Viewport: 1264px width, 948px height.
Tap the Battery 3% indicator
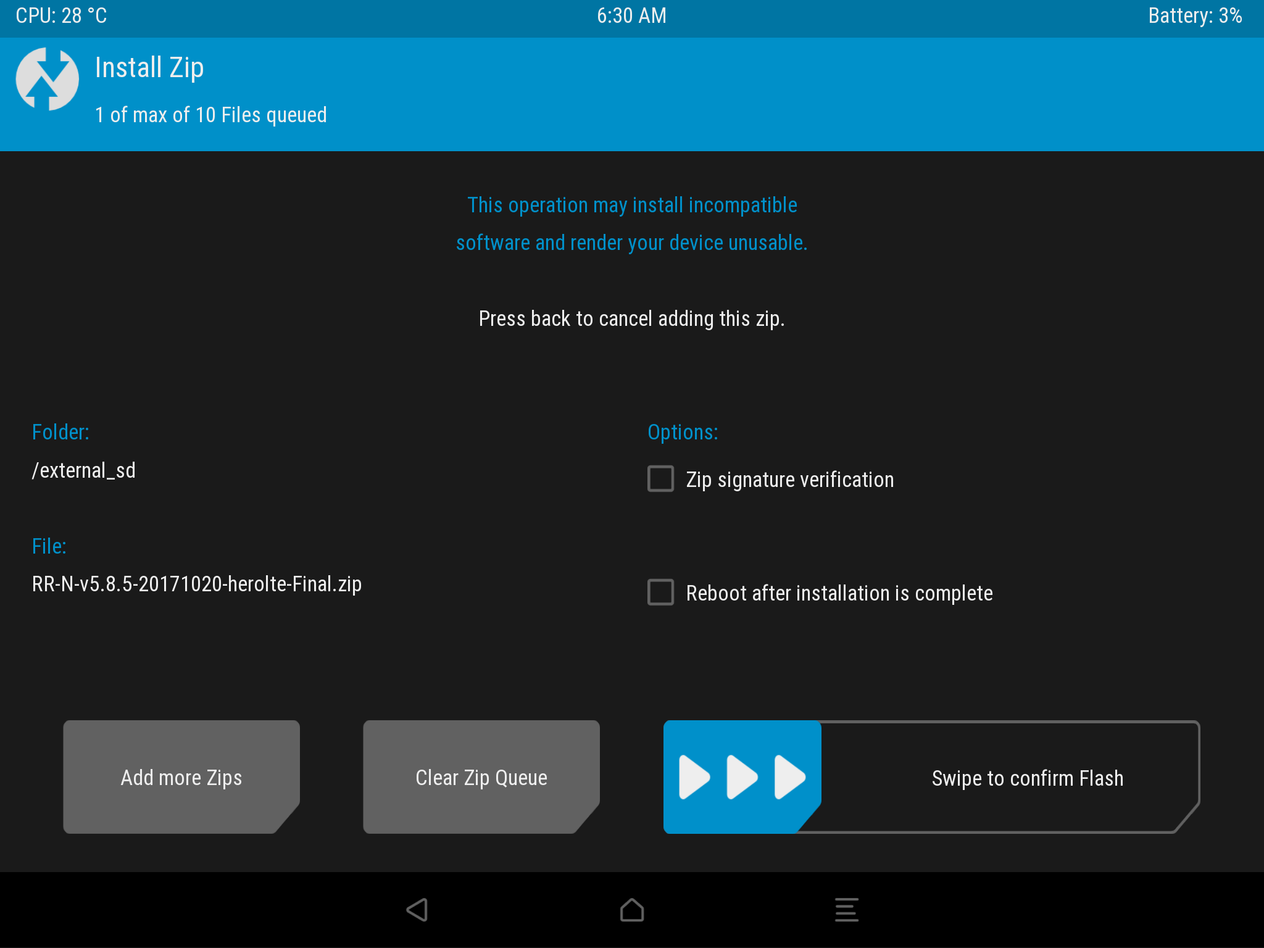(1194, 16)
